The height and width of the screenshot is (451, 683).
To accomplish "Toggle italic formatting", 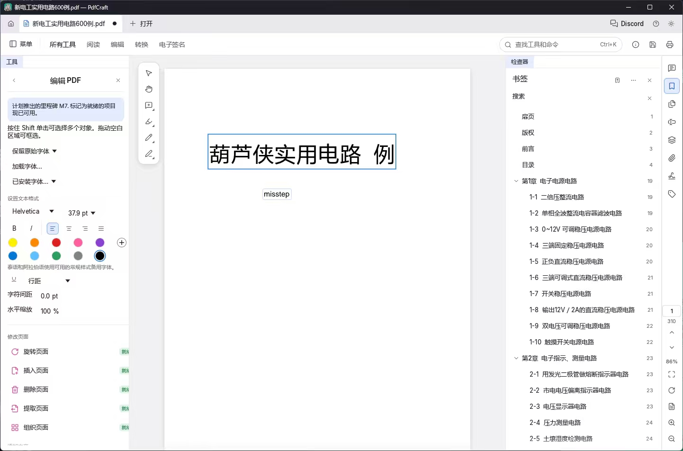I will tap(31, 228).
